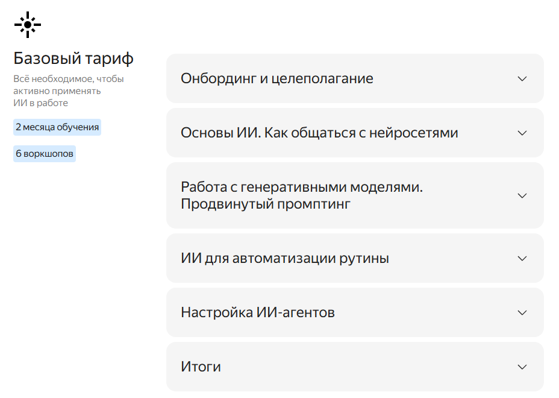Click the активно применять description line
This screenshot has width=559, height=398.
click(x=57, y=91)
